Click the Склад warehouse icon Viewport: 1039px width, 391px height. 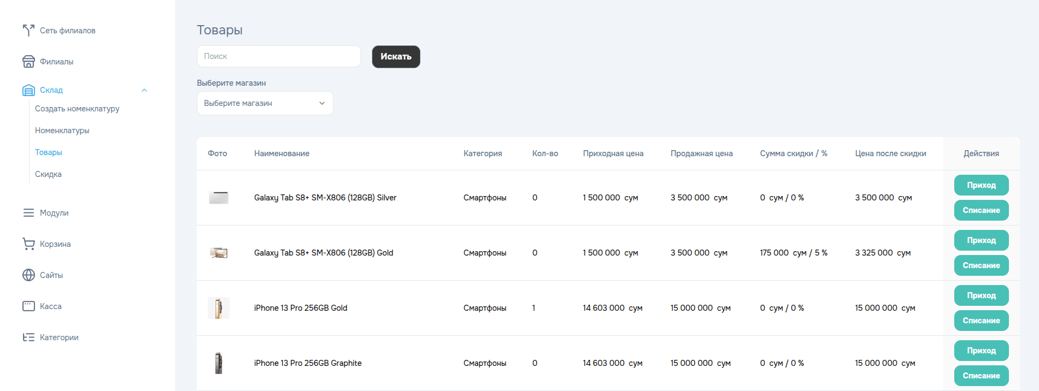pyautogui.click(x=28, y=90)
